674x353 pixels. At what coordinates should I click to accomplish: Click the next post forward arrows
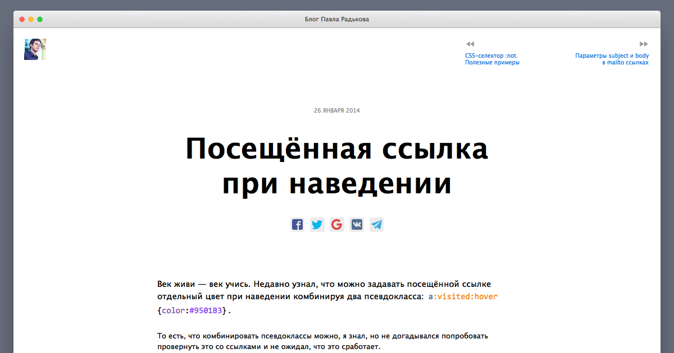644,44
